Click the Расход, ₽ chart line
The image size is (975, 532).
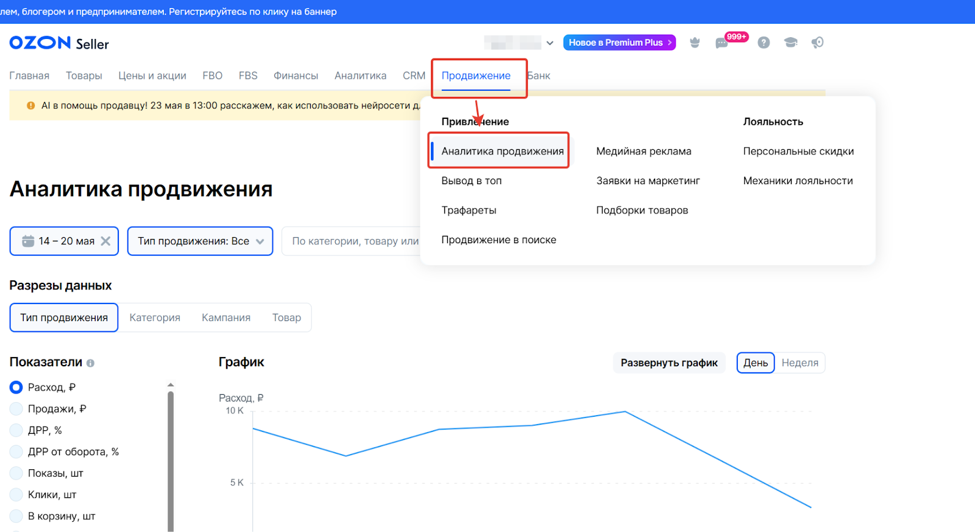[532, 425]
